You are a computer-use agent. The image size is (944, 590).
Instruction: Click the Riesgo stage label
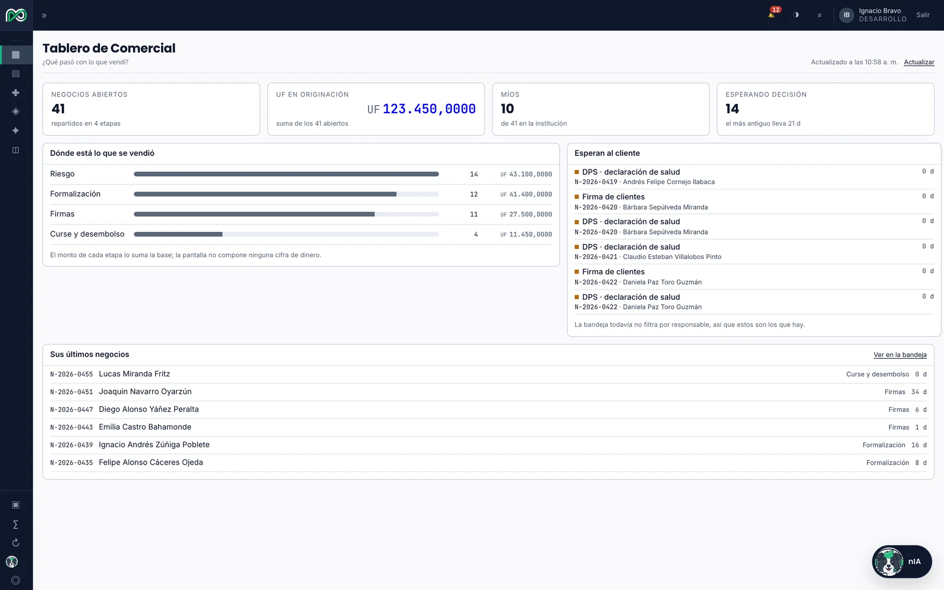click(x=62, y=174)
